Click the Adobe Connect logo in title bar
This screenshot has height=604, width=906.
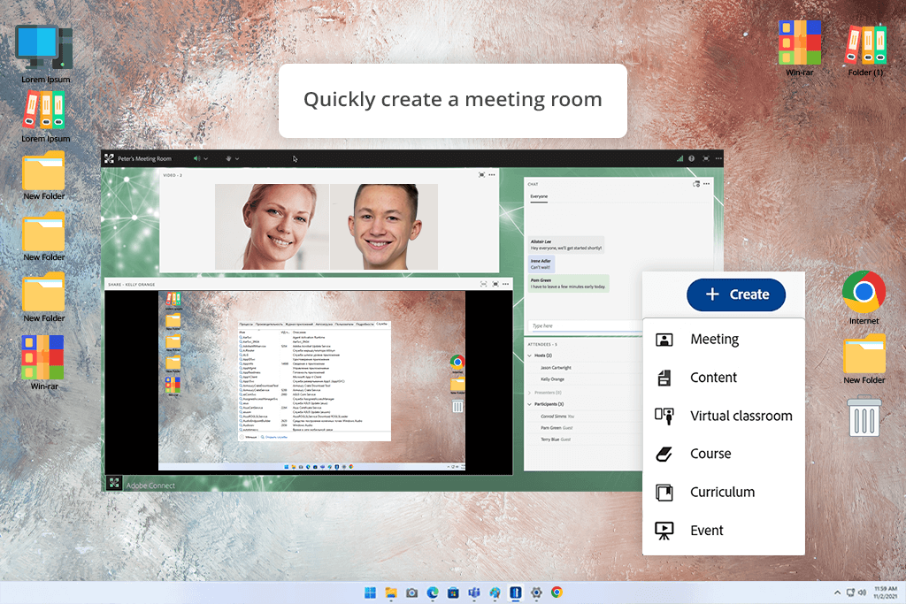[x=109, y=158]
